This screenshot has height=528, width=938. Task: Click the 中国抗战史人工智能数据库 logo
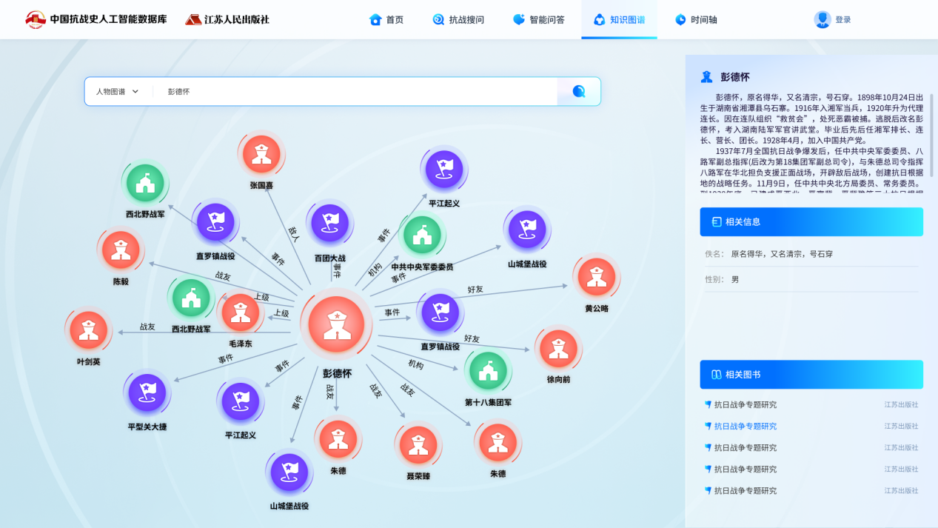[96, 19]
